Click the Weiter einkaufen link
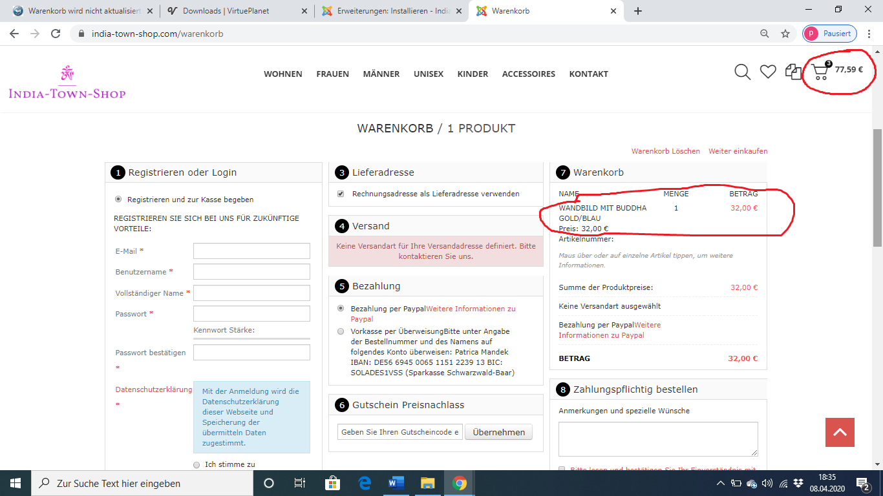This screenshot has width=883, height=496. pyautogui.click(x=738, y=151)
